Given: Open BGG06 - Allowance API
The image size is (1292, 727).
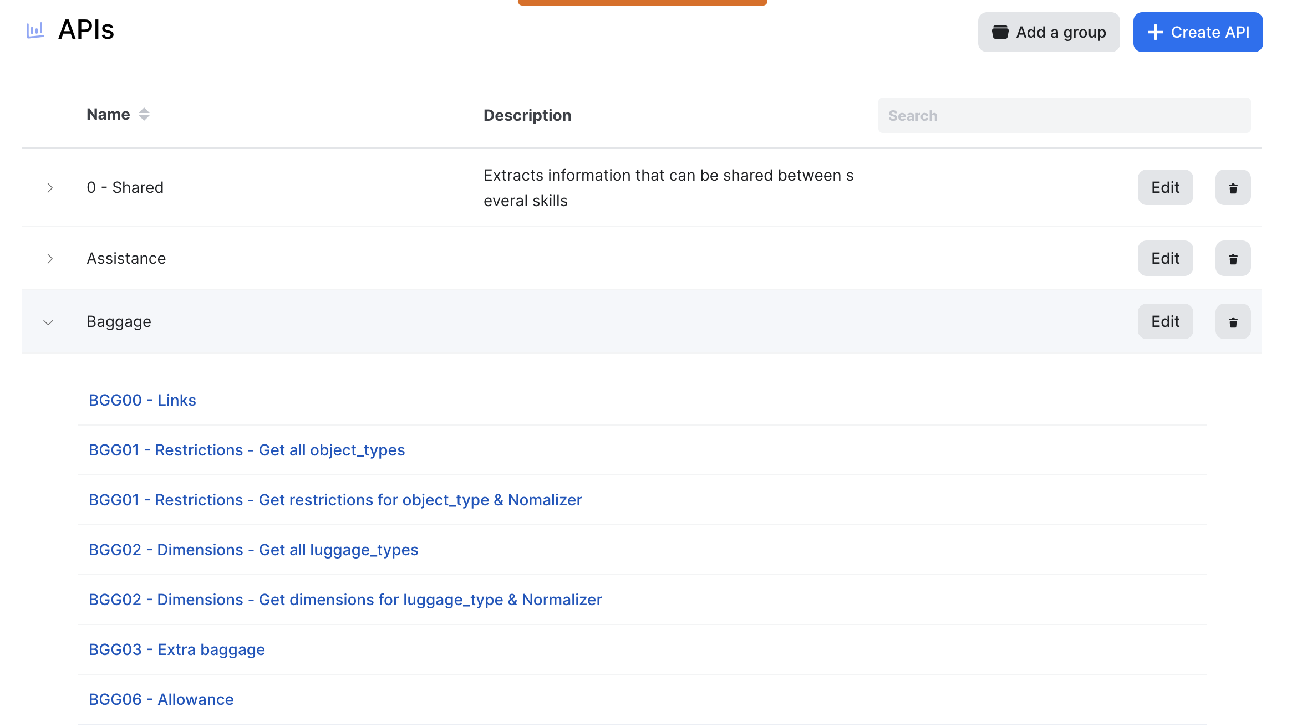Looking at the screenshot, I should 161,699.
